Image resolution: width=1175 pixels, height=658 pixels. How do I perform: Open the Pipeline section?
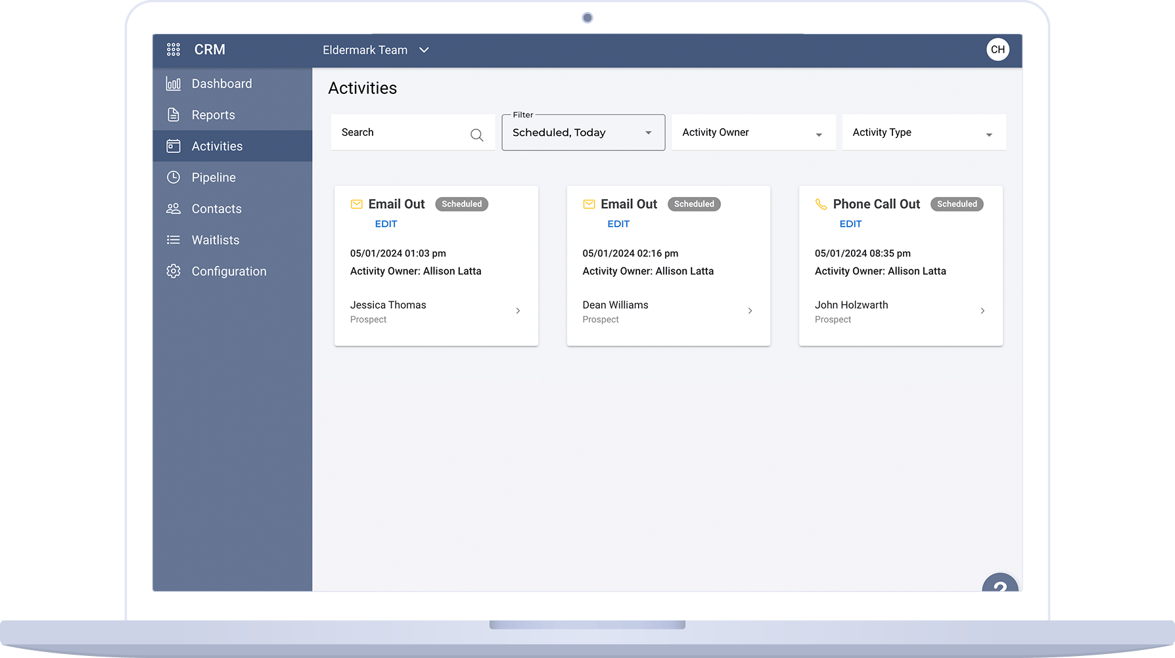point(233,177)
